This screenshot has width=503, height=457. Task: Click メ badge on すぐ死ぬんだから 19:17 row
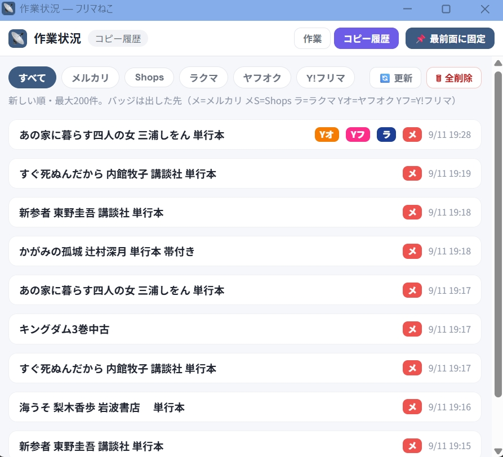point(412,368)
